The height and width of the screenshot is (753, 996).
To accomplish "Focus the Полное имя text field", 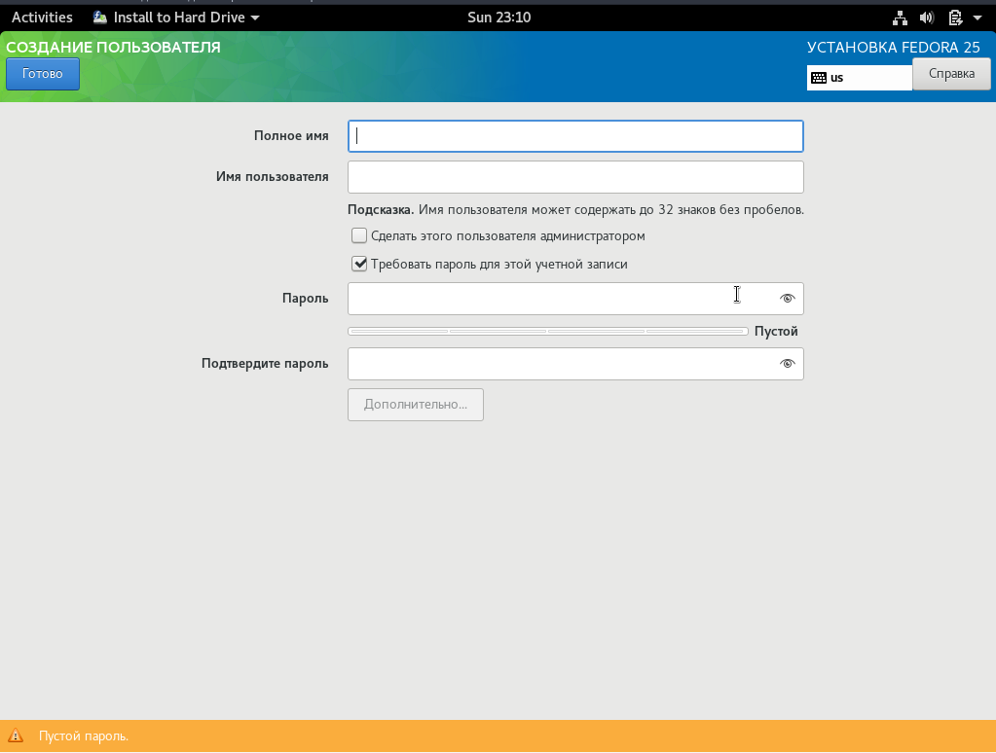I will click(575, 136).
